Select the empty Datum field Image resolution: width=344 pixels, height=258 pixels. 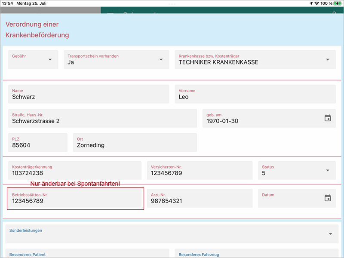coord(297,198)
